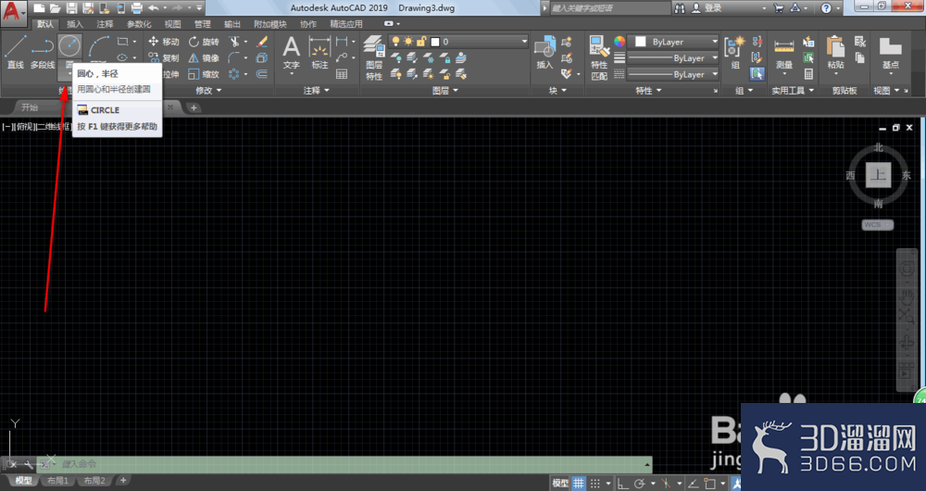Expand the 实用工具 (Utilities) panel
Viewport: 926px width, 491px height.
(x=794, y=91)
